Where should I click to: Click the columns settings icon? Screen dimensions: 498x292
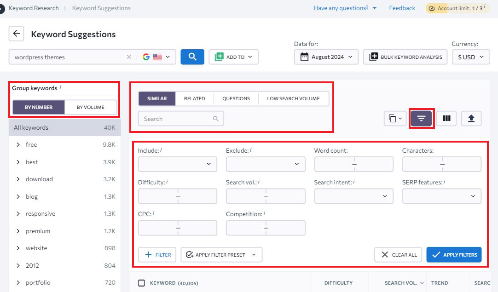(446, 118)
